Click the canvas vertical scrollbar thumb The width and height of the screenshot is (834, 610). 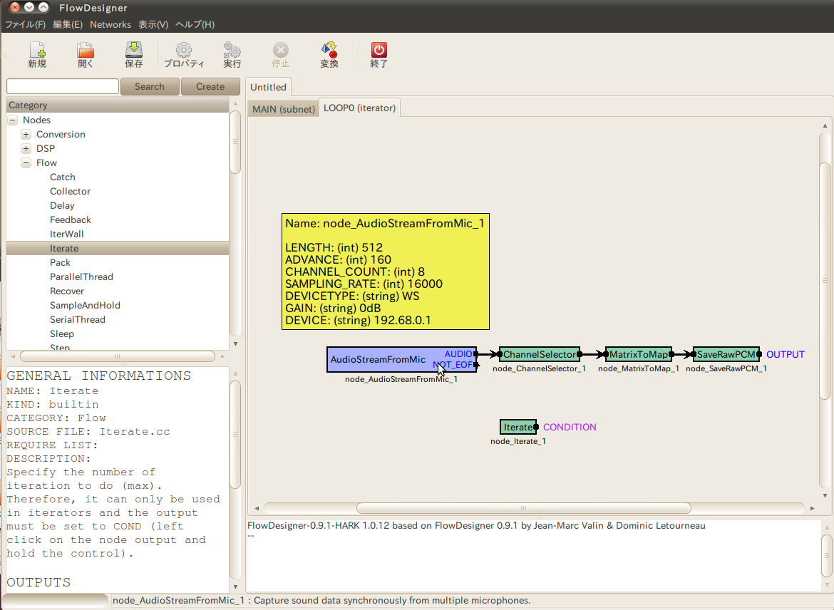point(825,281)
